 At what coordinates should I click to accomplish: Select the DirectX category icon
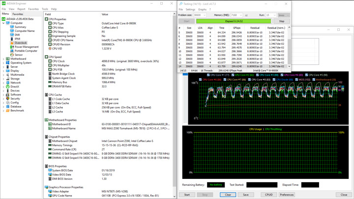click(x=8, y=86)
